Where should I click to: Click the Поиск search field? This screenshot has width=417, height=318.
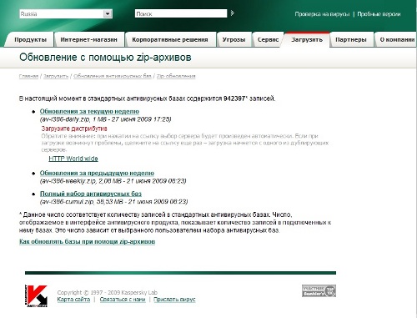tap(181, 13)
